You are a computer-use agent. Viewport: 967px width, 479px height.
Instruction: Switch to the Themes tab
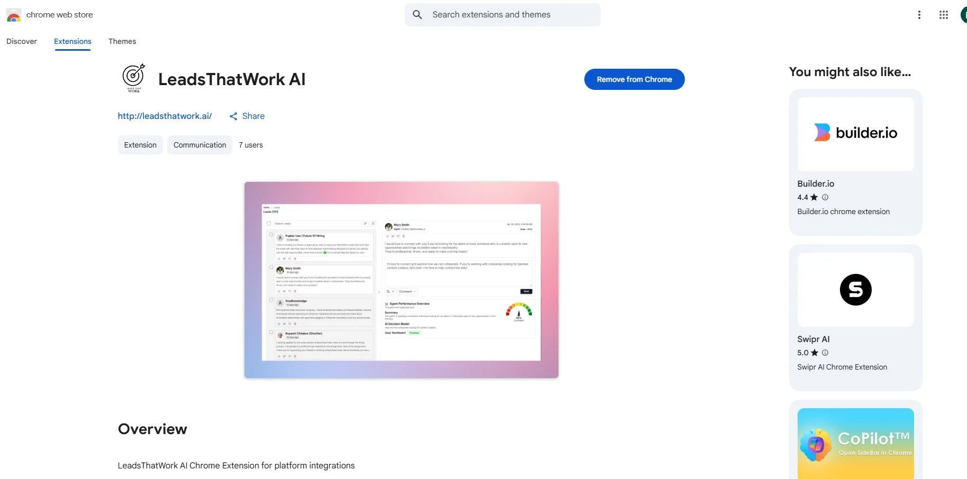[x=122, y=41]
